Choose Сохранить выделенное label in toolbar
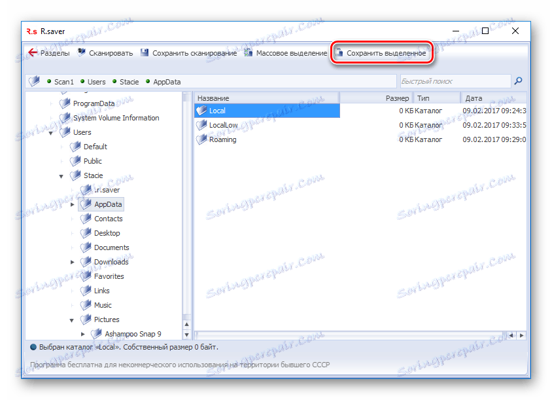This screenshot has width=552, height=400. pos(386,53)
